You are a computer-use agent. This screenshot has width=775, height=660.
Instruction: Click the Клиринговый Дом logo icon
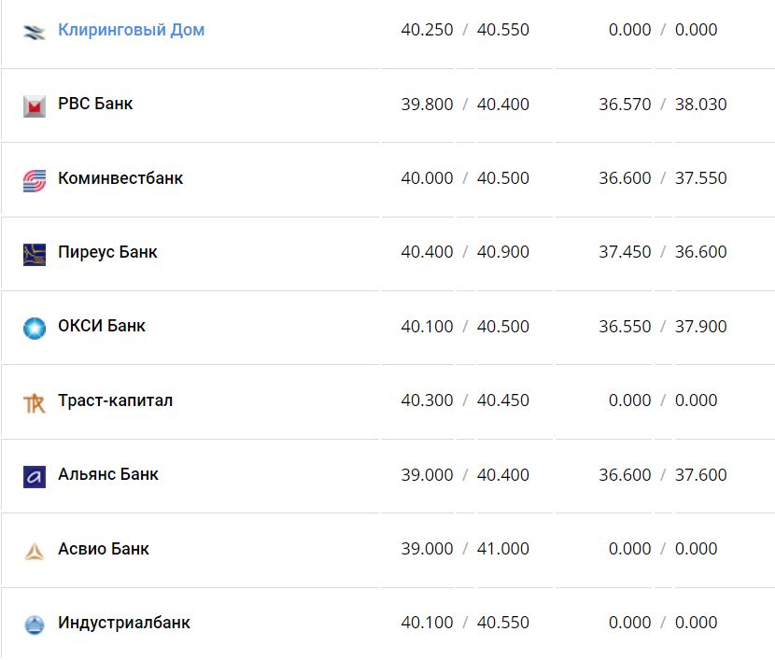click(x=35, y=31)
